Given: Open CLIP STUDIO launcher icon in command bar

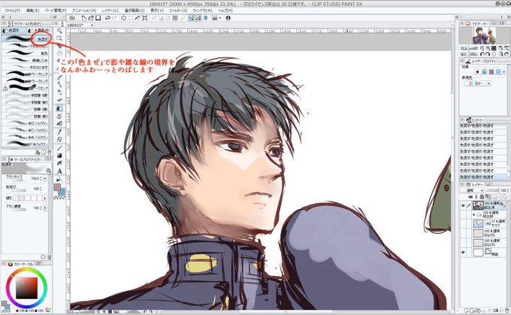Looking at the screenshot, I should pyautogui.click(x=72, y=18).
